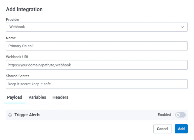The image size is (194, 140).
Task: Toggle the Trigger Alerts Enabled switch
Action: pyautogui.click(x=180, y=115)
